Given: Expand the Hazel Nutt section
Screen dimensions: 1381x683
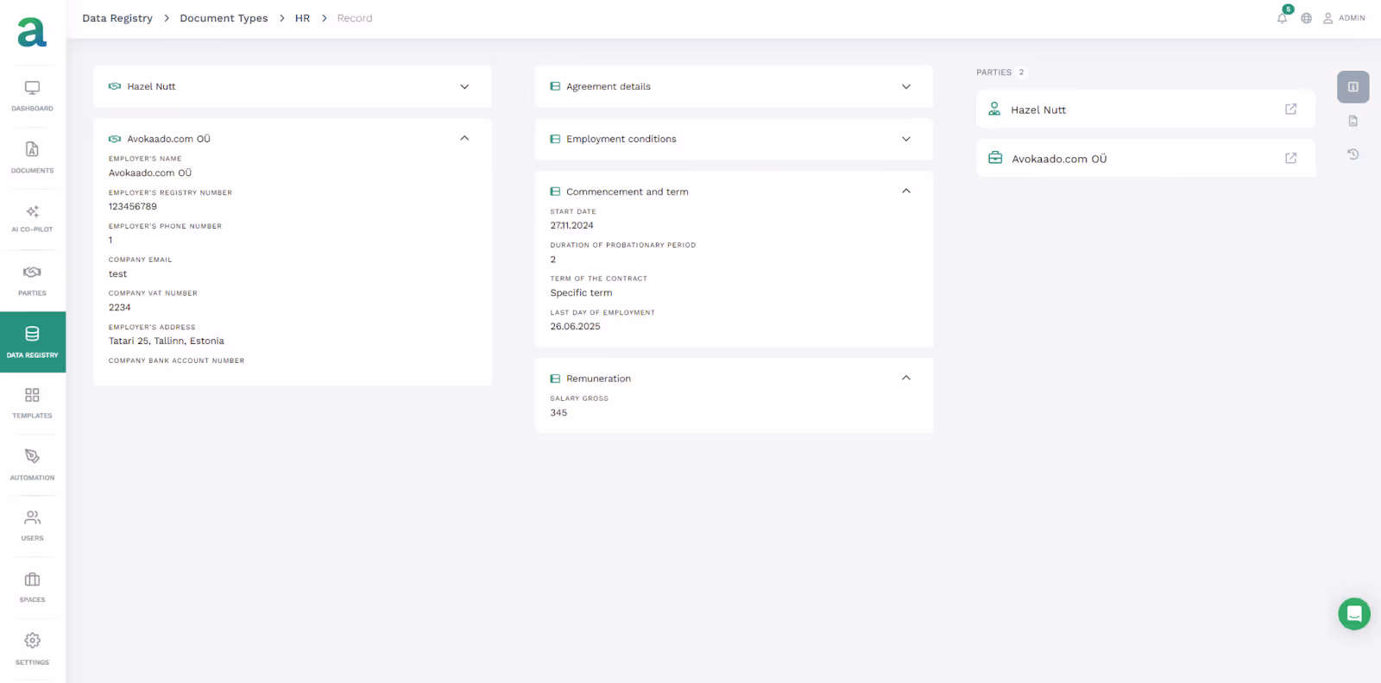Looking at the screenshot, I should click(x=464, y=86).
